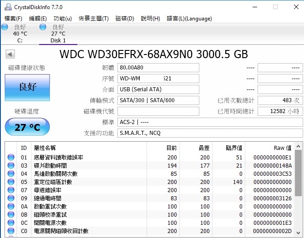This screenshot has width=304, height=238.
Task: Click the firmware field showing 80.00A80
Action: point(158,68)
